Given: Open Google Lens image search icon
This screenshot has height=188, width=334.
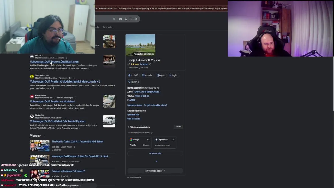Looking at the screenshot, I should click(x=131, y=19).
